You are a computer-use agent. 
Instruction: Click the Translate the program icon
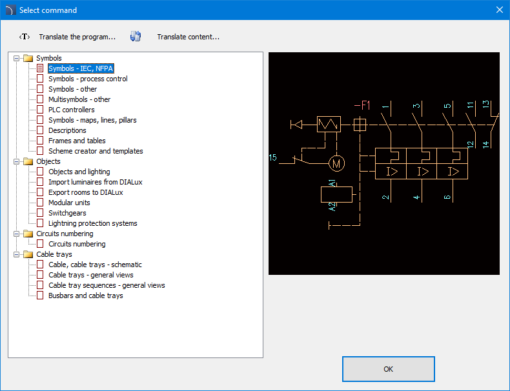[25, 37]
